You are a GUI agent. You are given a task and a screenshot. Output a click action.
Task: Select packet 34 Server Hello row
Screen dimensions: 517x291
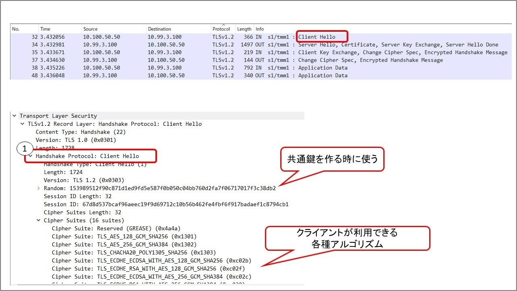point(161,45)
